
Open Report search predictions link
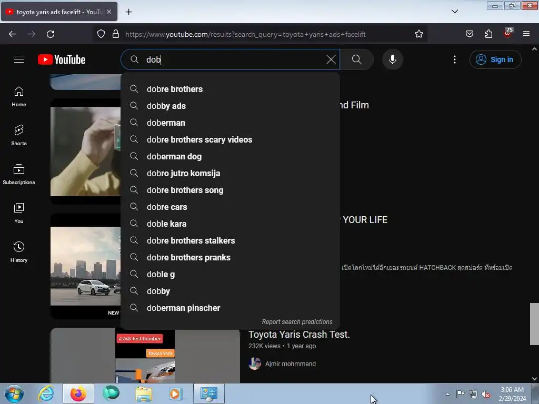pyautogui.click(x=297, y=322)
